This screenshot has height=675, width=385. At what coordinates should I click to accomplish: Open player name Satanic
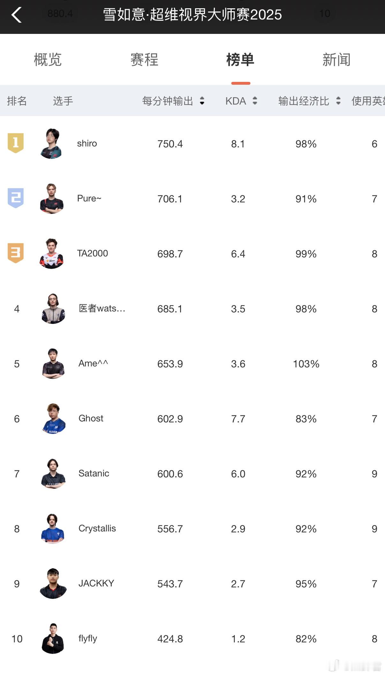[94, 473]
